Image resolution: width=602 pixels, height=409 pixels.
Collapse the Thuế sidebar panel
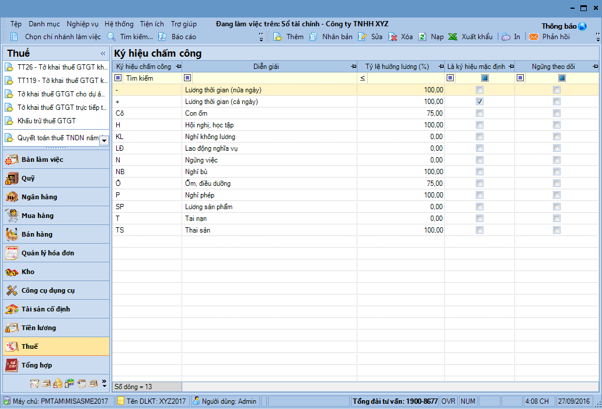103,53
